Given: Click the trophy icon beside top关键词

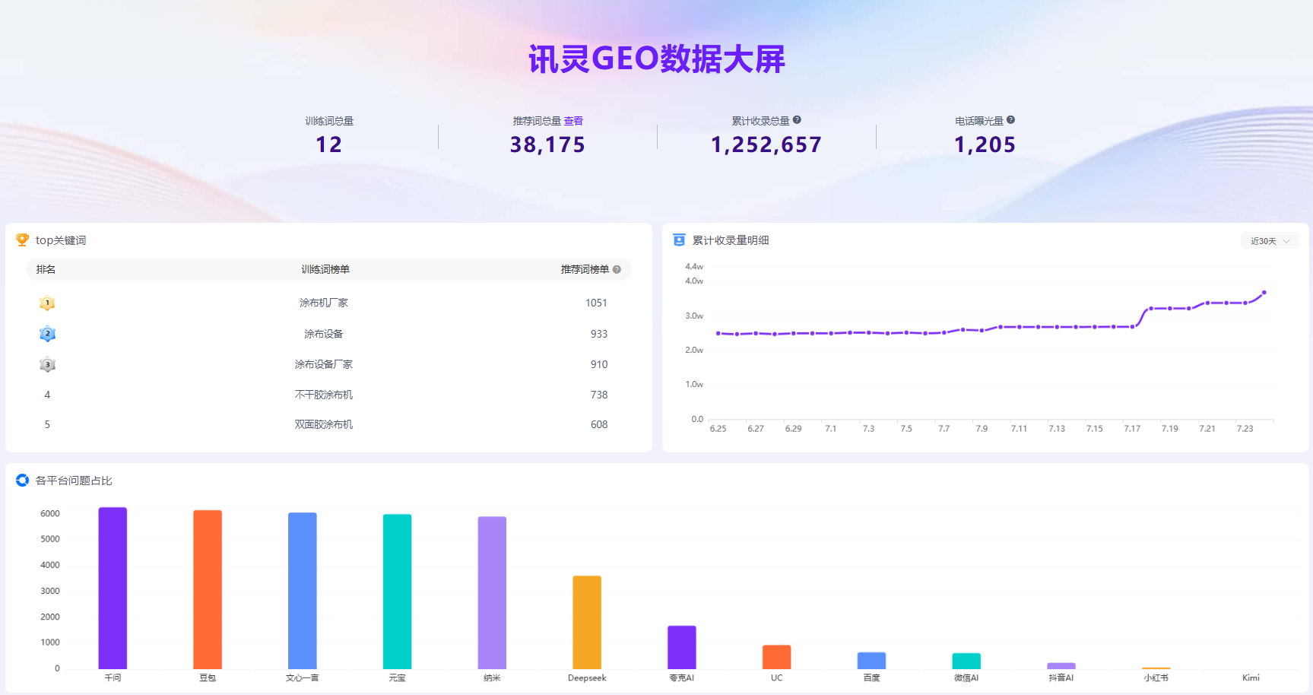Looking at the screenshot, I should tap(22, 240).
